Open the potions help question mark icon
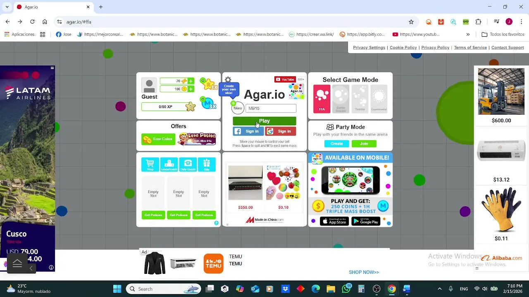Screen dimensions: 529x297 (x=216, y=223)
